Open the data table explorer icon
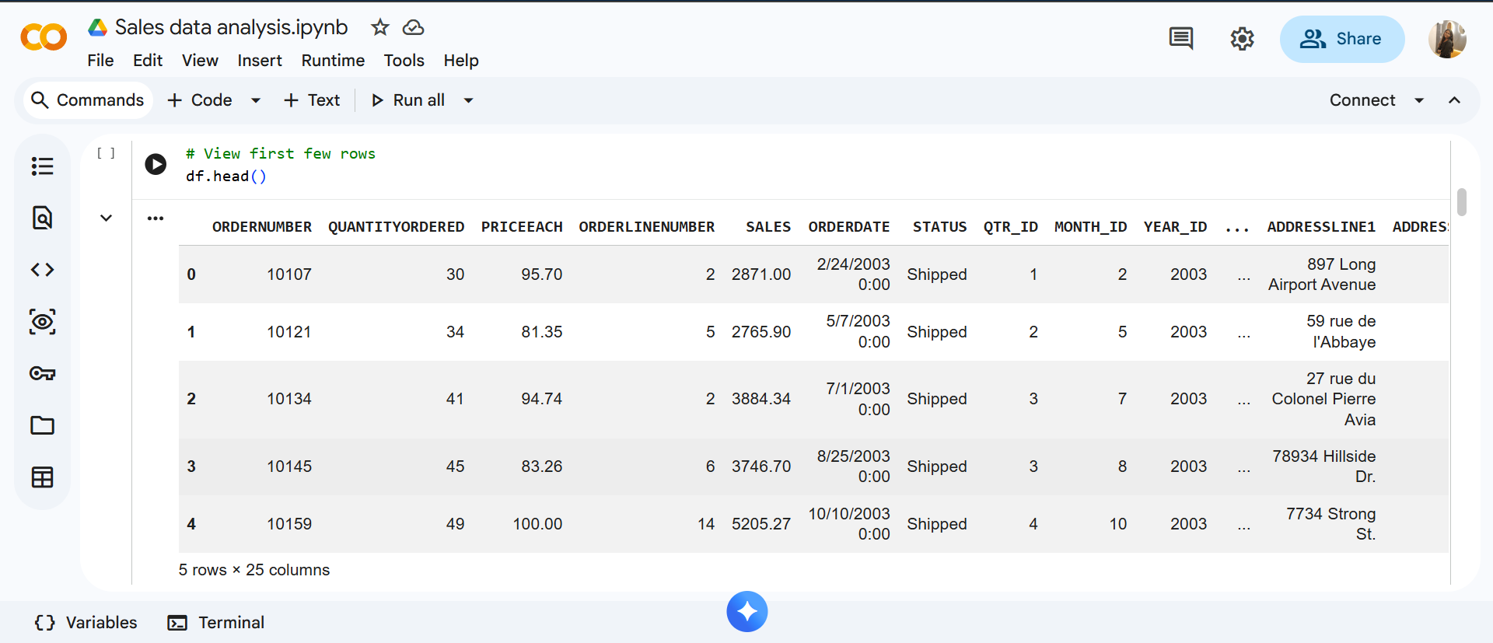This screenshot has width=1493, height=643. coord(42,477)
